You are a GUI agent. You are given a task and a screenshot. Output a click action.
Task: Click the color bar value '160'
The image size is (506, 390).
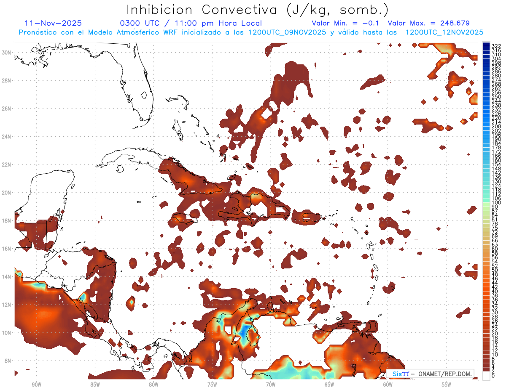(496, 160)
